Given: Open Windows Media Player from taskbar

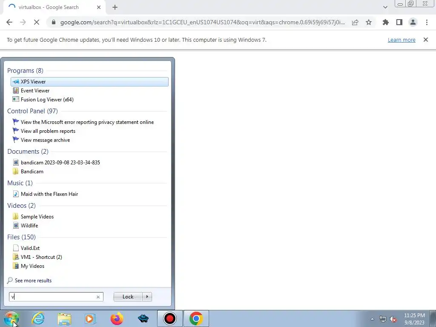Looking at the screenshot, I should [x=90, y=318].
